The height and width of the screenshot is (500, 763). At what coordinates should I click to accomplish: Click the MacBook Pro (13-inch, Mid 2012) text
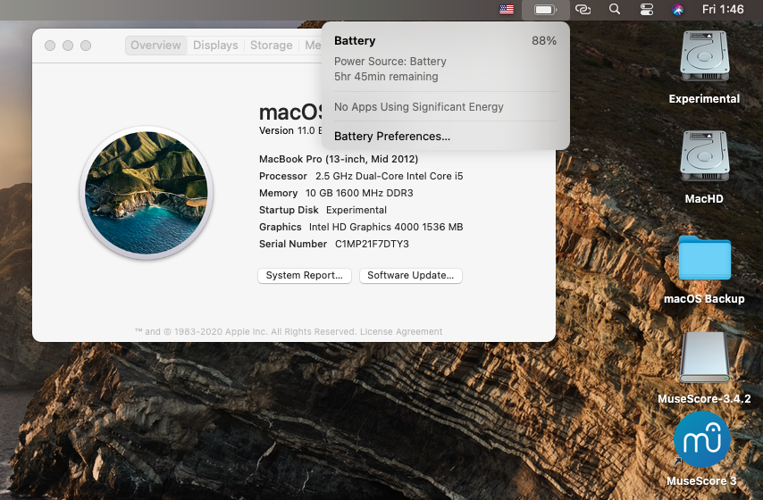click(x=339, y=159)
